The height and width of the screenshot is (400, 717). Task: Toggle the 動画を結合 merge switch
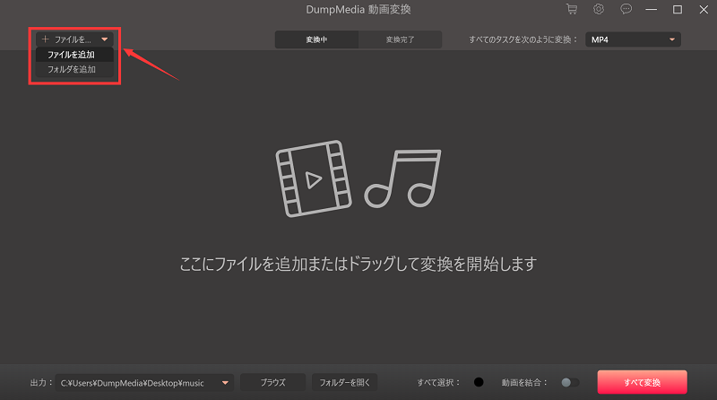570,383
